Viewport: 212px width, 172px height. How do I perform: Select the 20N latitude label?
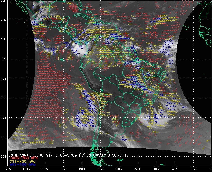tap(3, 20)
